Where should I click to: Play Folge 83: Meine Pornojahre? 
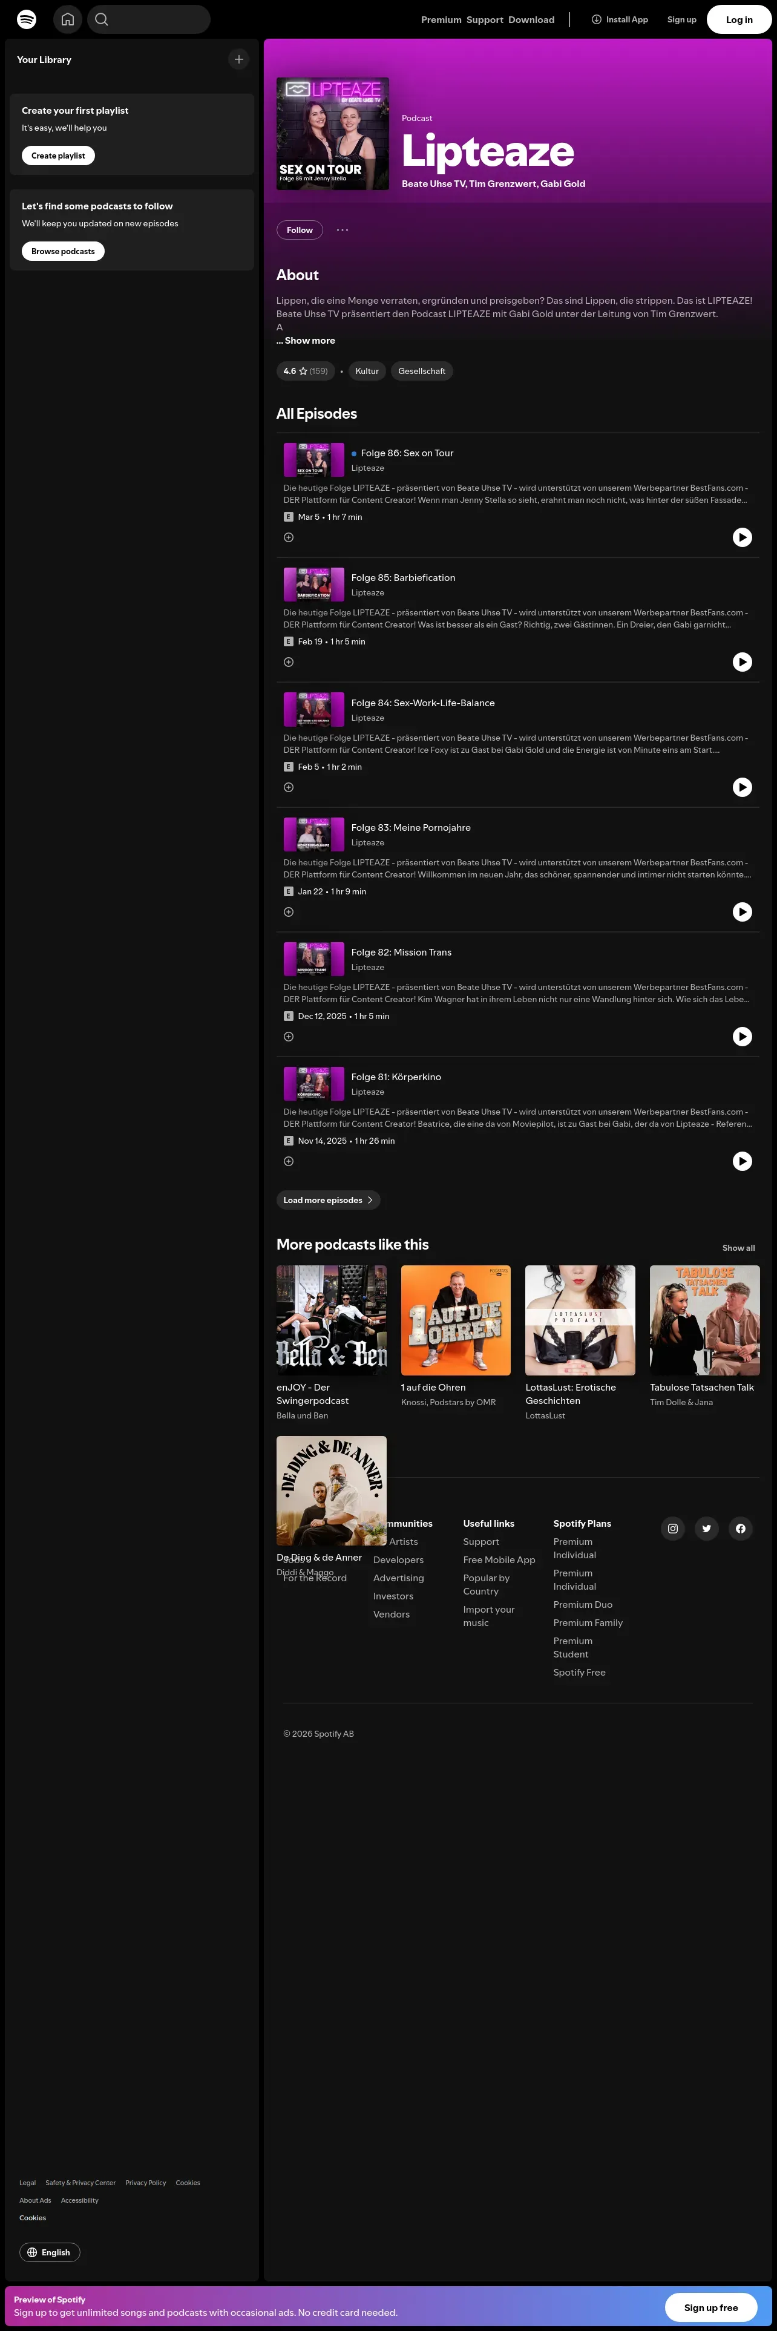point(742,912)
